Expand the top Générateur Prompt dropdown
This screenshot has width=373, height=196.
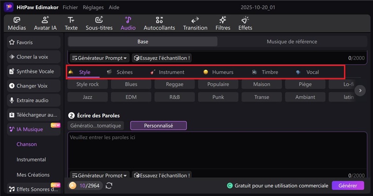(99, 58)
